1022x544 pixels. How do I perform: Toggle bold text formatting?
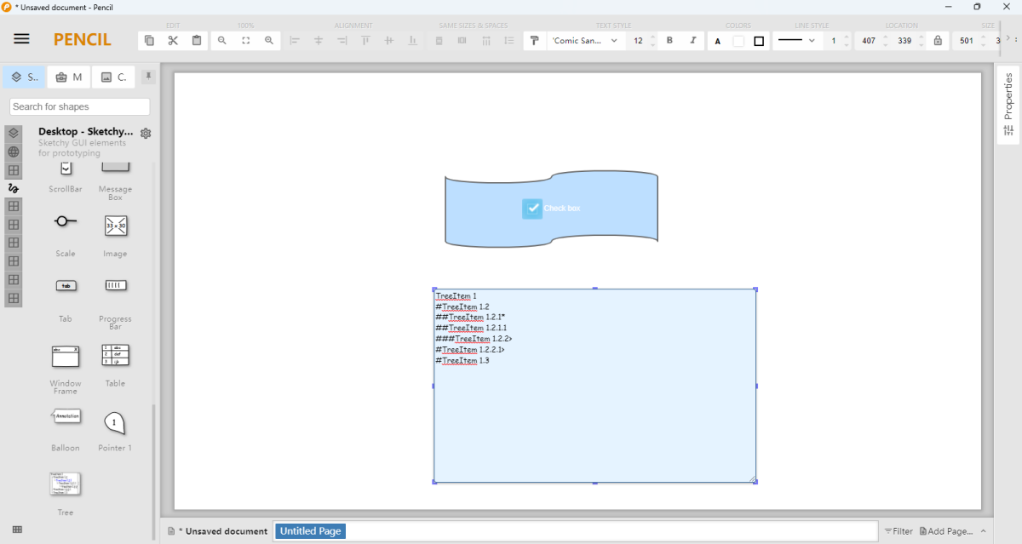click(x=669, y=40)
